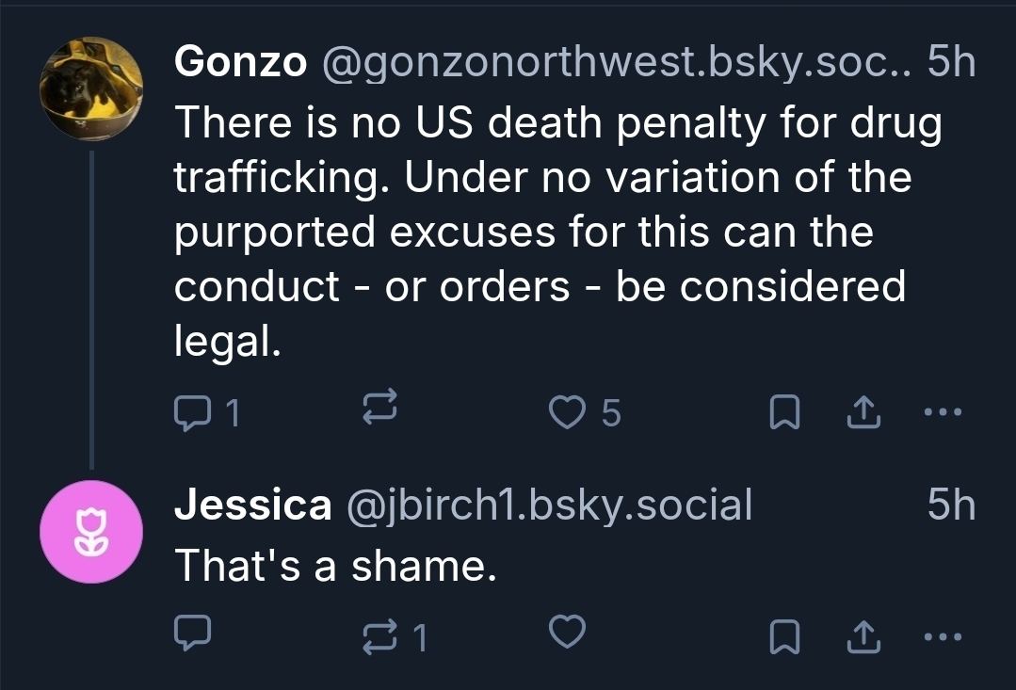Like Gonzo's post with 5 likes
This screenshot has width=1016, height=690.
[568, 411]
